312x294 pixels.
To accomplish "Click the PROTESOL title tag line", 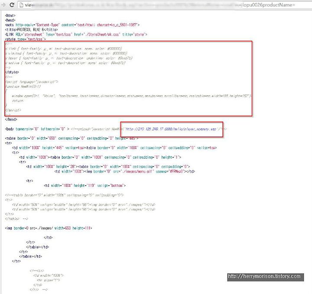I will 31,29.
